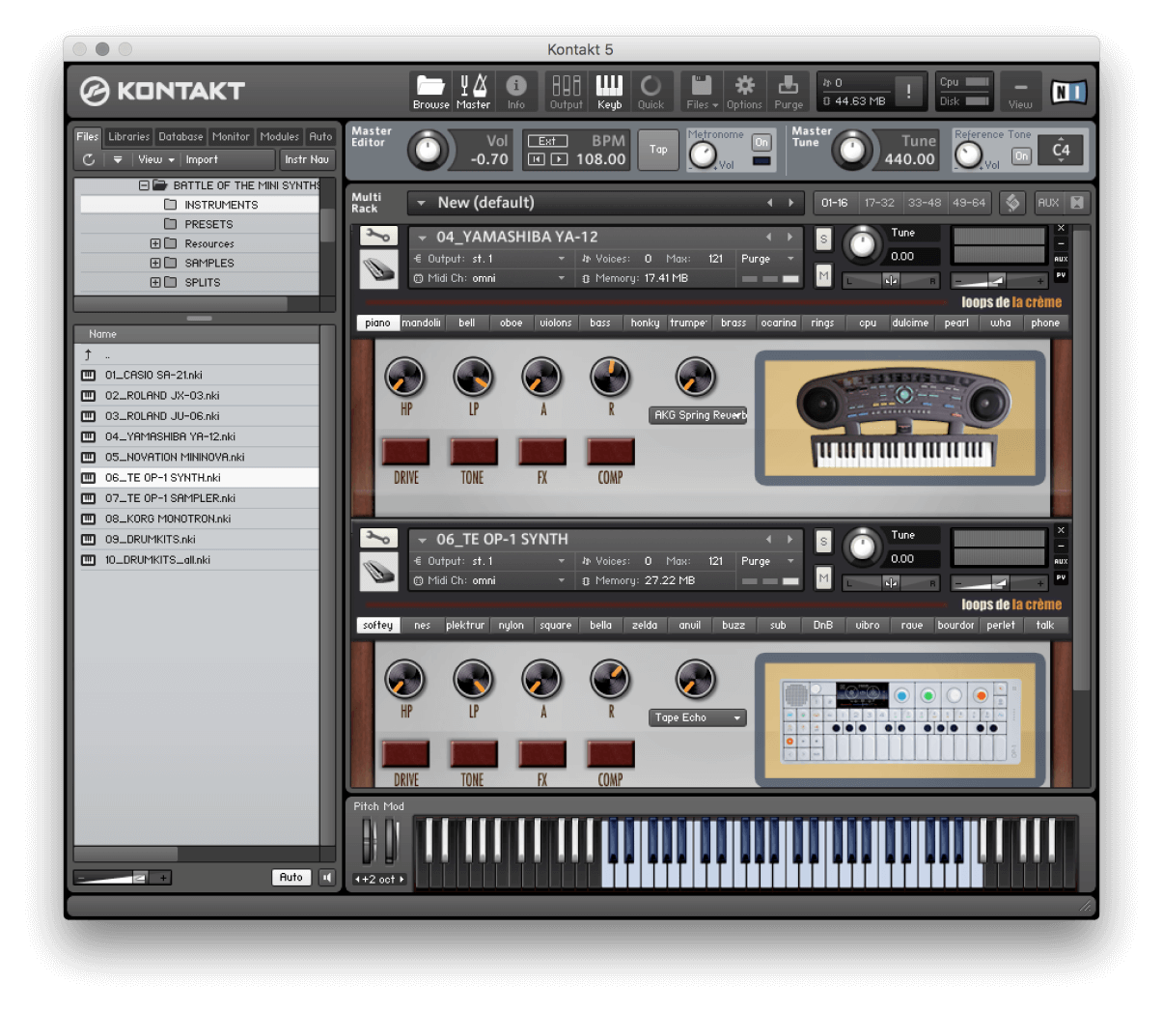1163x1011 pixels.
Task: Toggle COMP on the OP-1 SYNTH panel
Action: coord(610,753)
